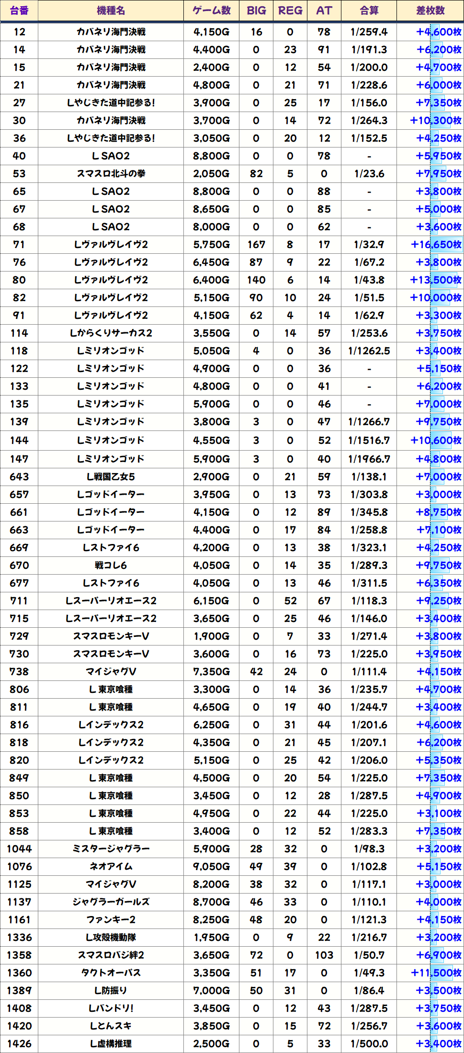Select AT count 103
Viewport: 464px width, 1053px height.
click(x=324, y=955)
